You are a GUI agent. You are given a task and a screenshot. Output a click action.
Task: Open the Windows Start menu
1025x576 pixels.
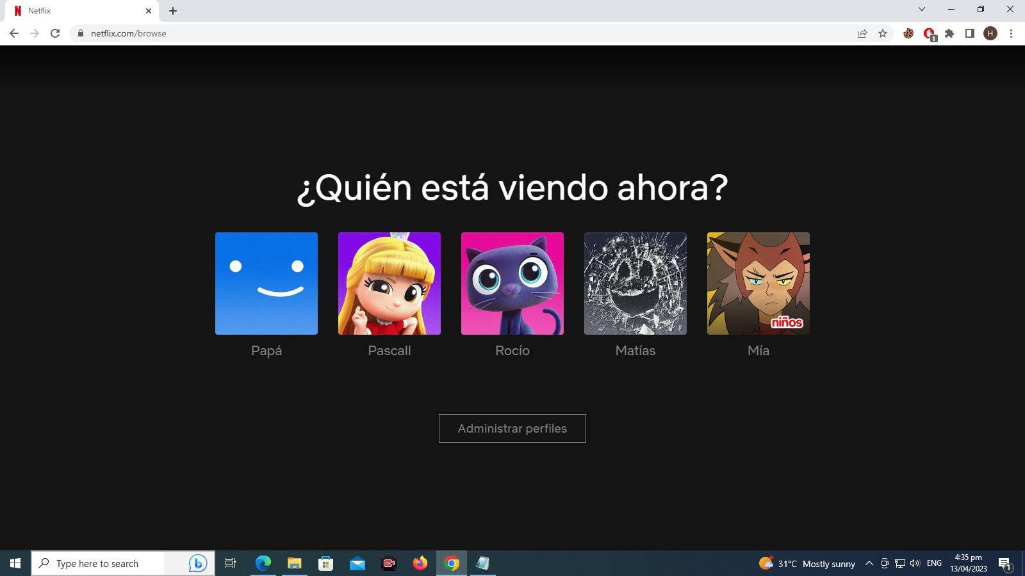coord(15,563)
